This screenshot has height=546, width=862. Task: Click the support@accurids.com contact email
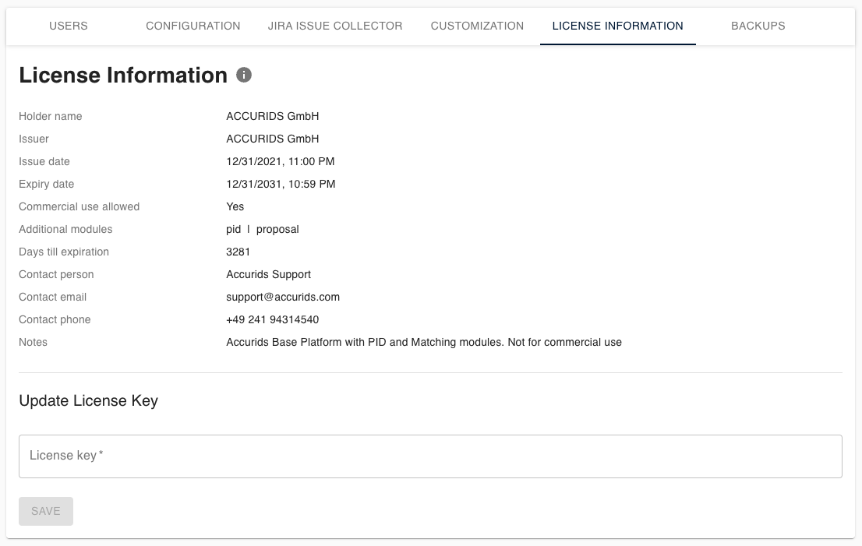pyautogui.click(x=283, y=297)
